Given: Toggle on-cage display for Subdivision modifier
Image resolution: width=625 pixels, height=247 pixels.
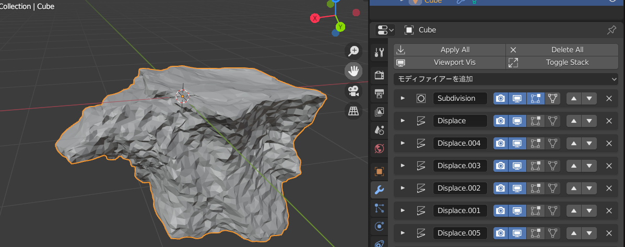Looking at the screenshot, I should pos(552,98).
